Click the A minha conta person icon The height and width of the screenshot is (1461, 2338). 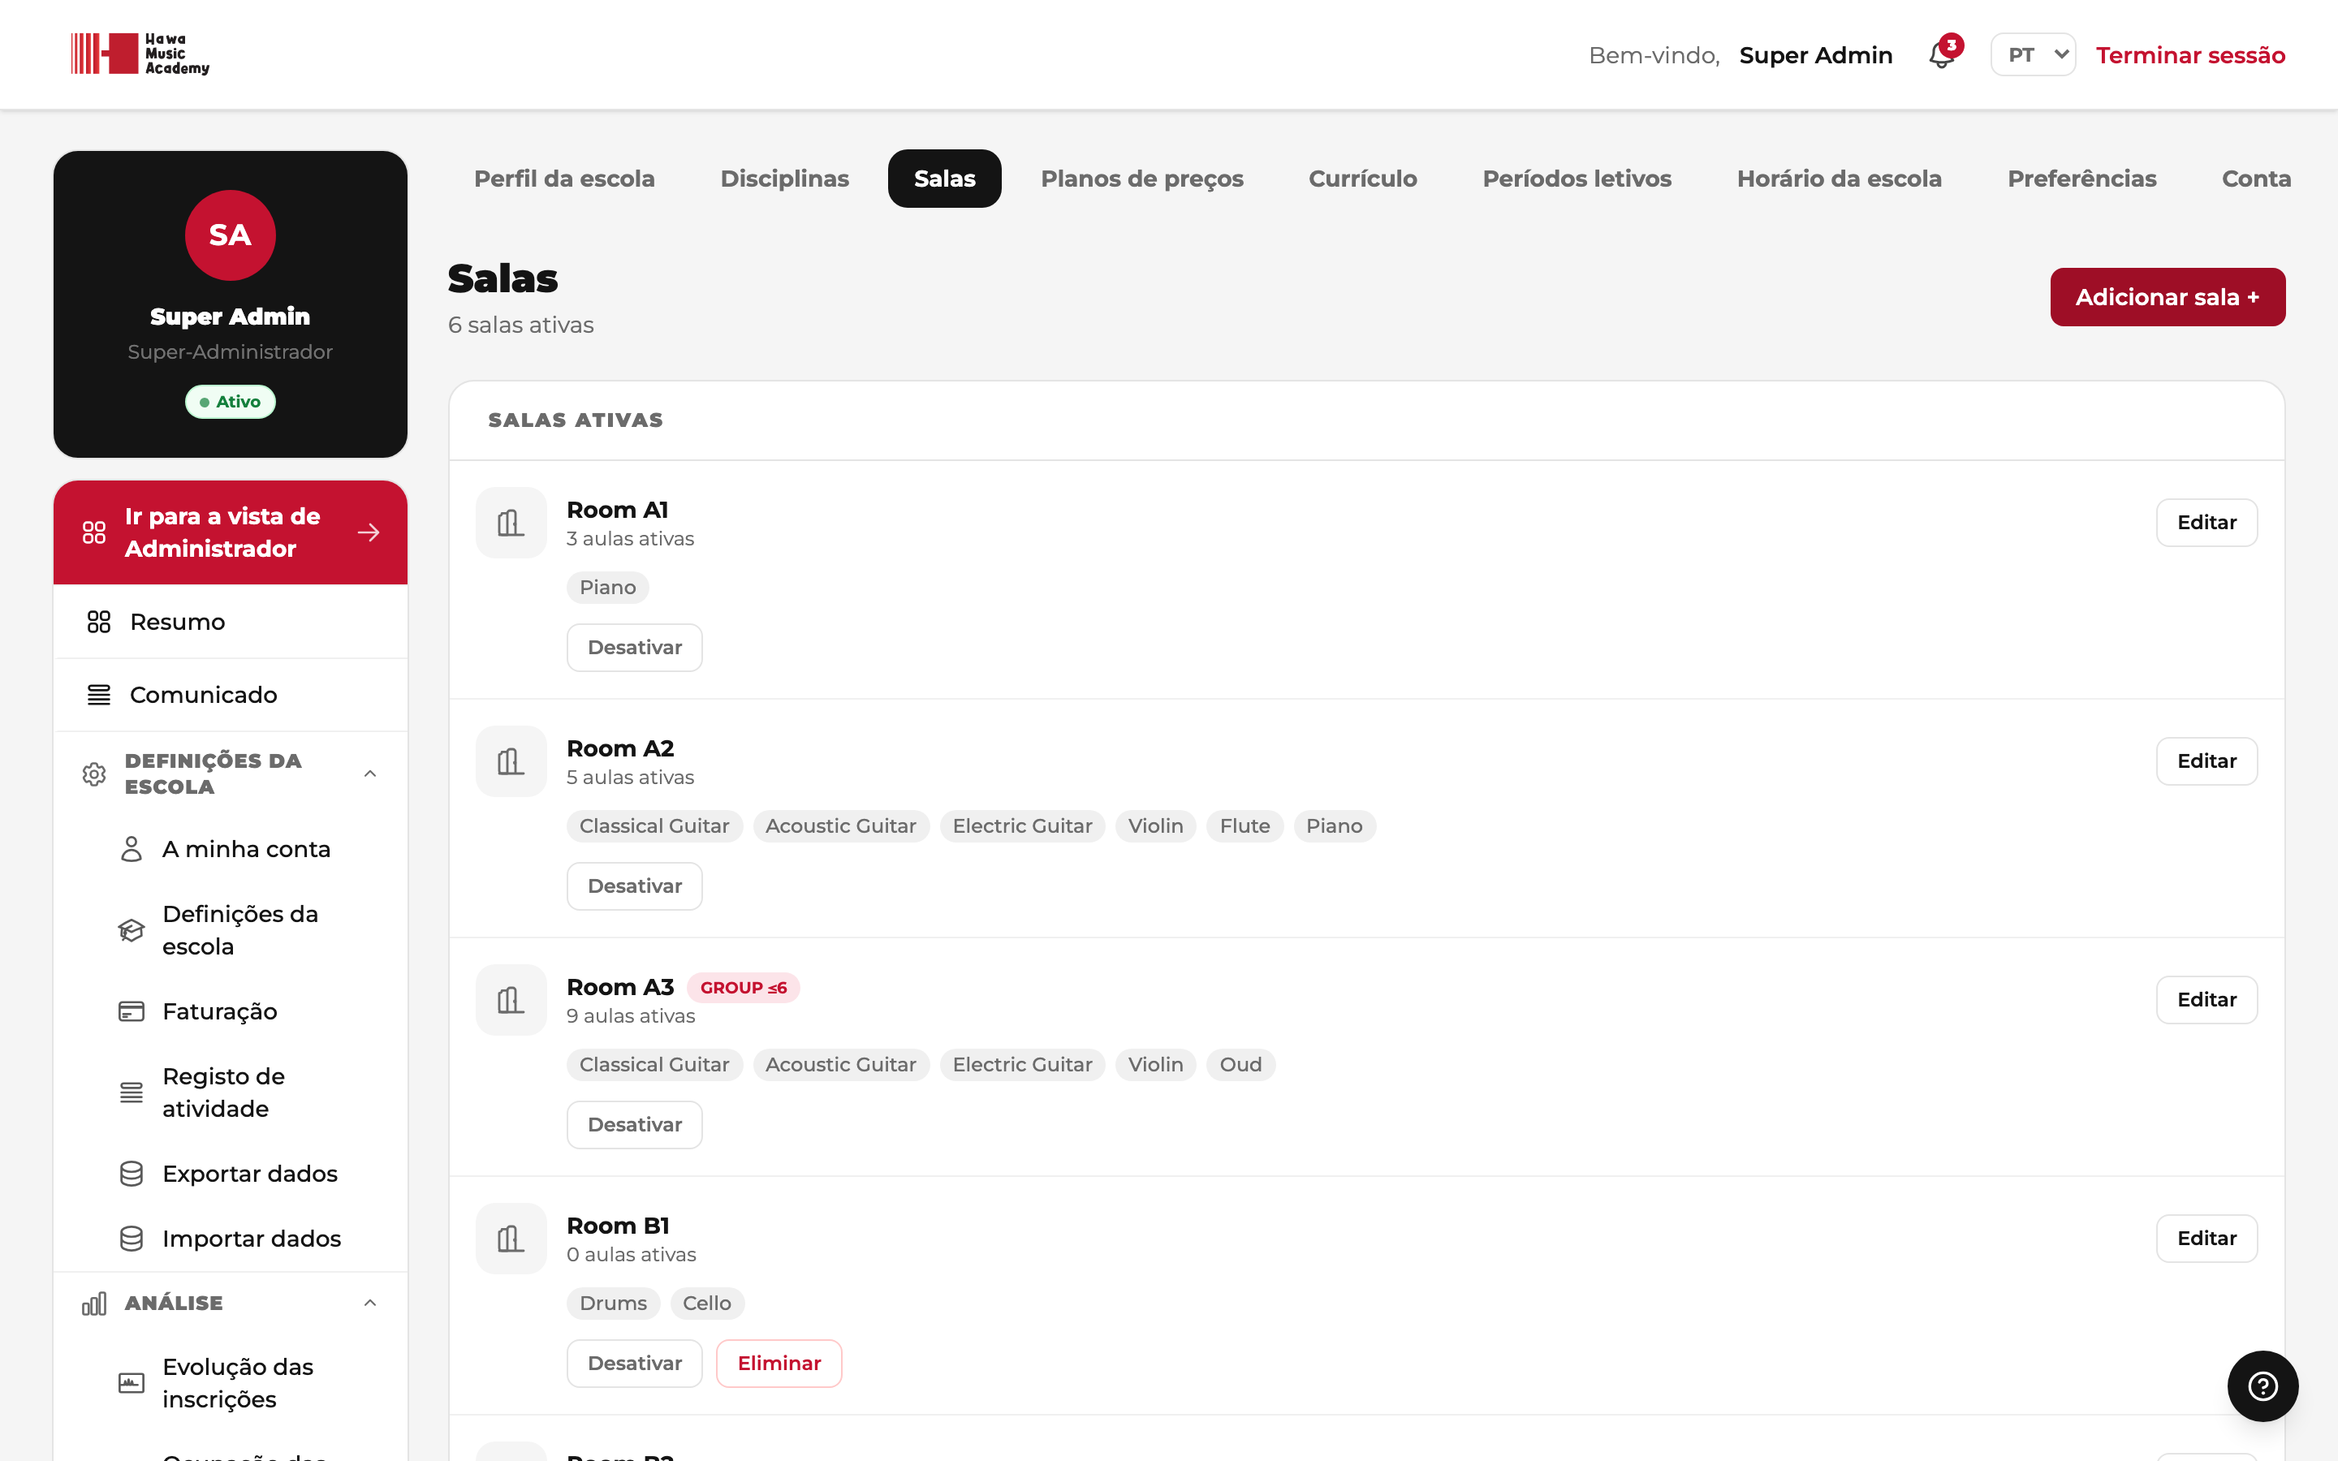[x=132, y=849]
